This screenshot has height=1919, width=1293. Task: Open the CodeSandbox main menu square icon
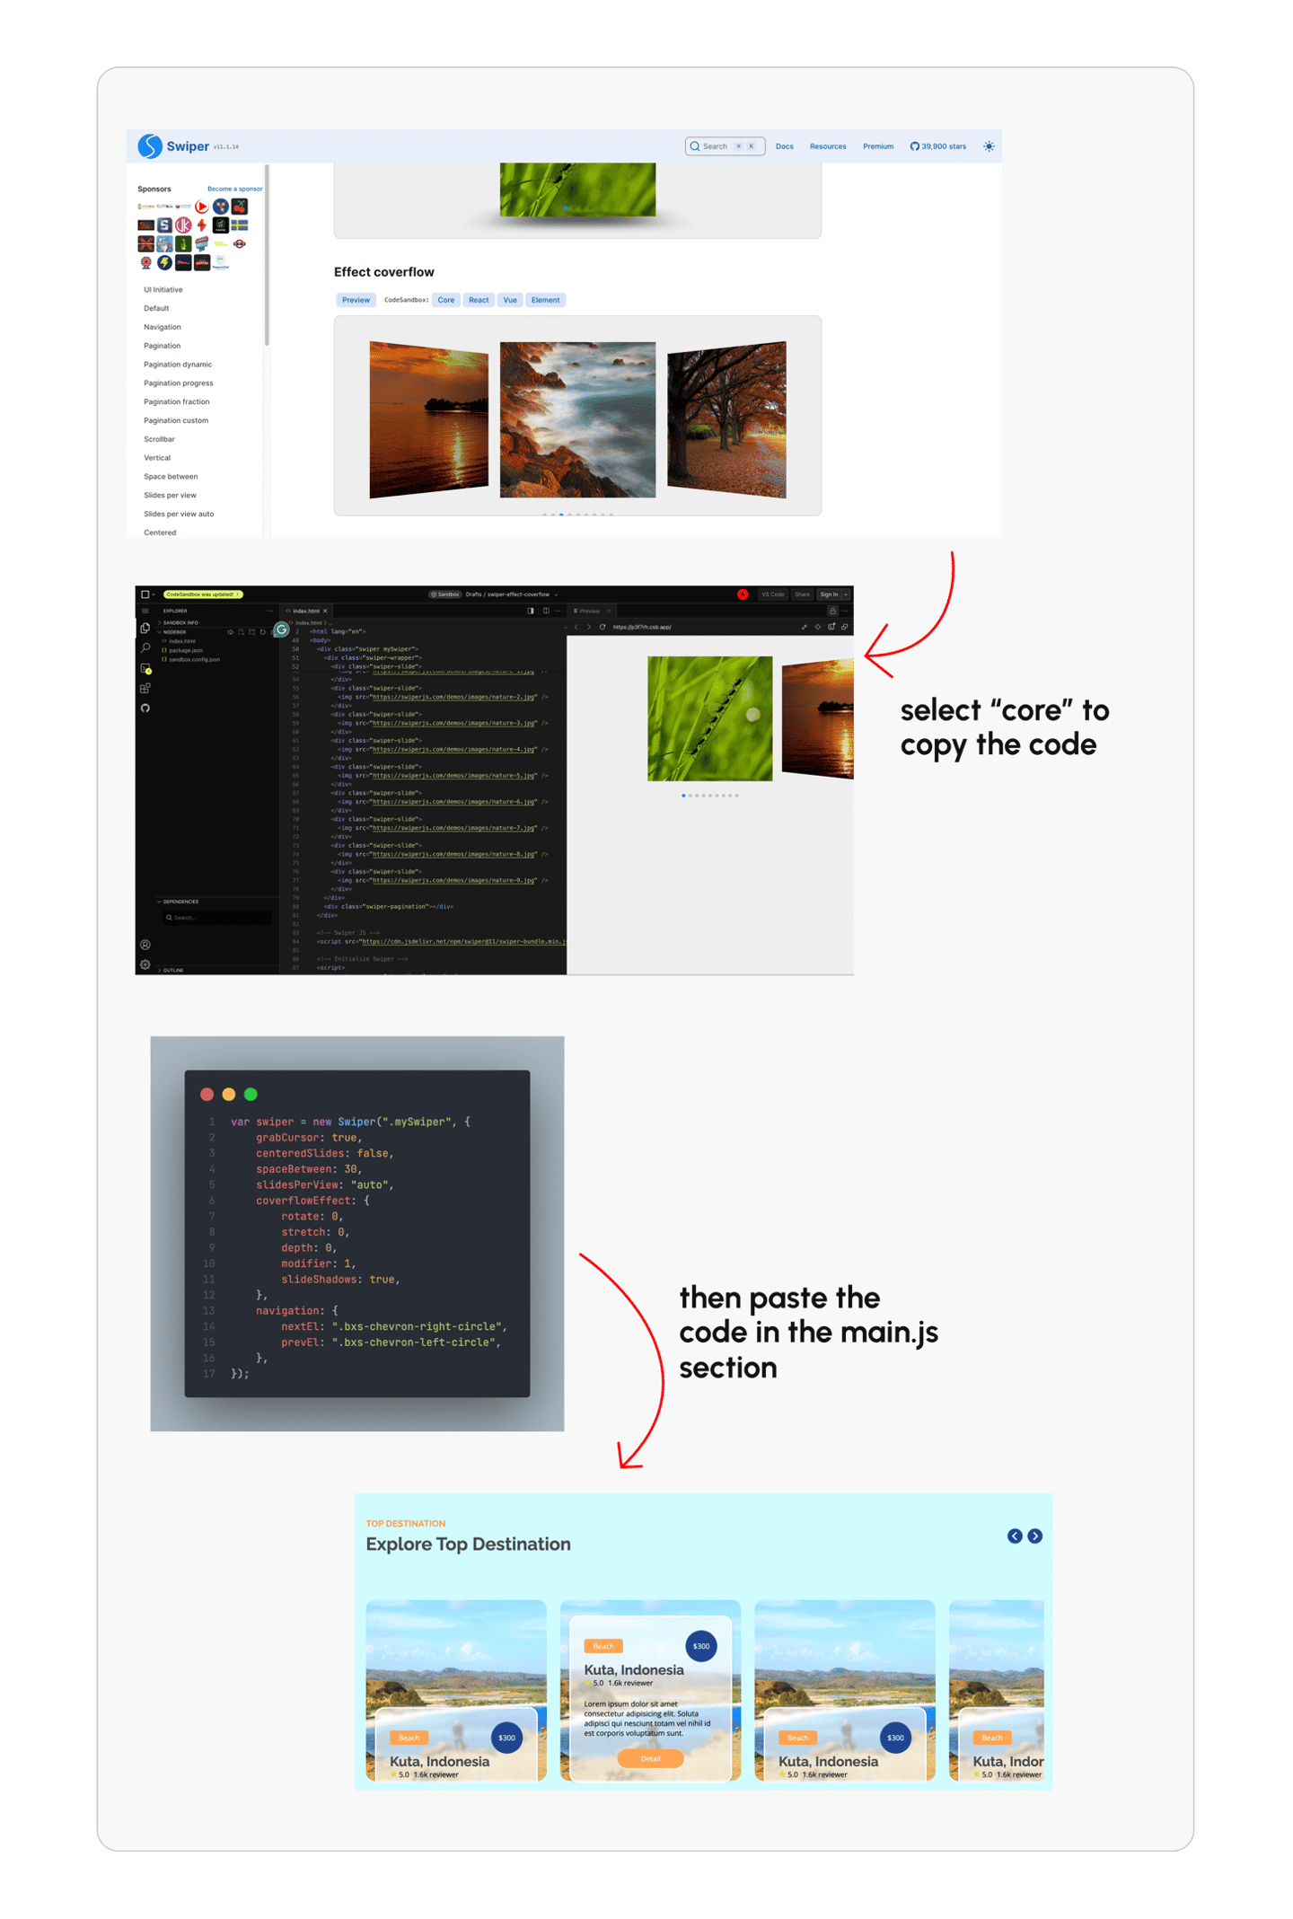point(145,594)
